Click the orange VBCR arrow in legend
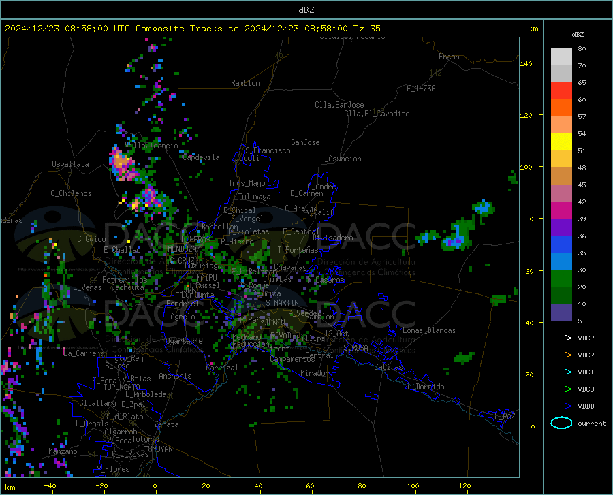Image resolution: width=613 pixels, height=495 pixels. tap(561, 355)
